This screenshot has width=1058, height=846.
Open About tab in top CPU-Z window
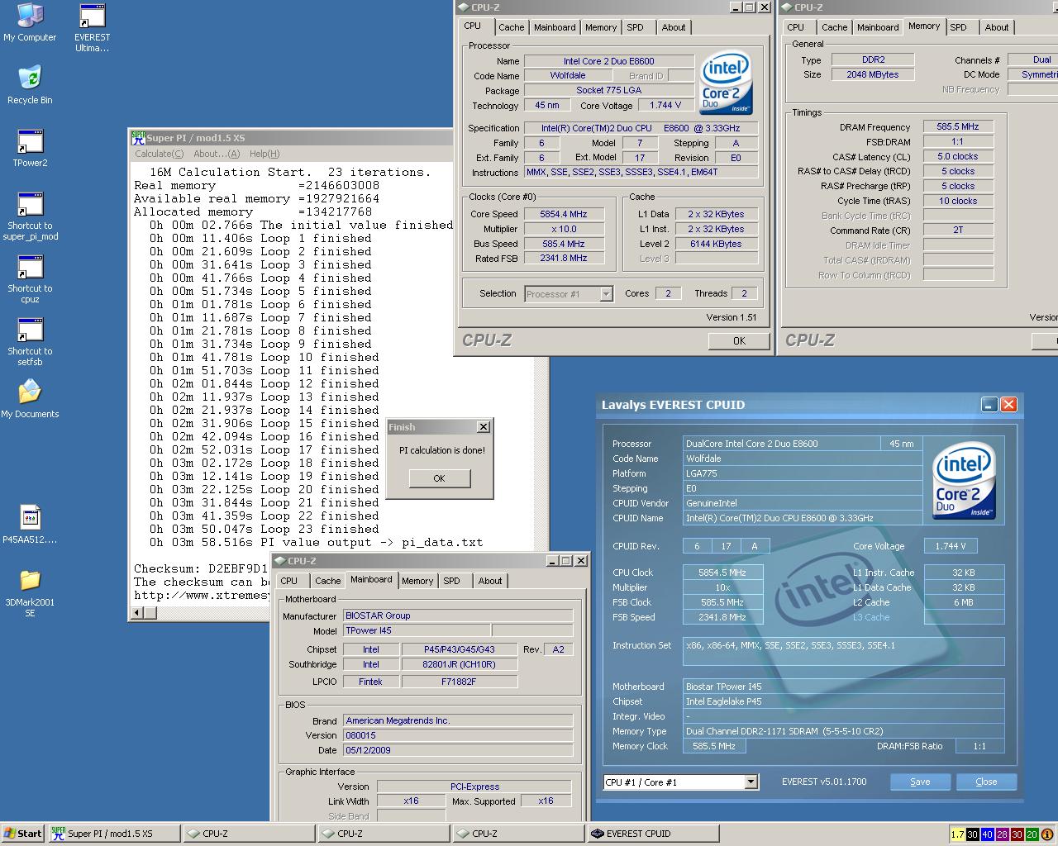(673, 27)
